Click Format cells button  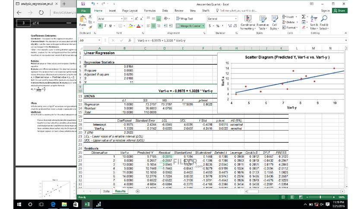click(x=290, y=27)
